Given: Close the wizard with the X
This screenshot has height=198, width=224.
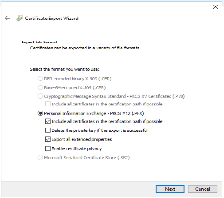Looking at the screenshot, I should pyautogui.click(x=215, y=7).
